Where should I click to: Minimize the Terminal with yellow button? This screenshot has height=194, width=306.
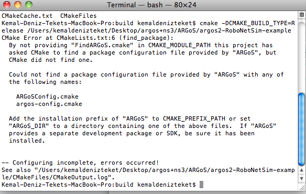[x=18, y=5]
